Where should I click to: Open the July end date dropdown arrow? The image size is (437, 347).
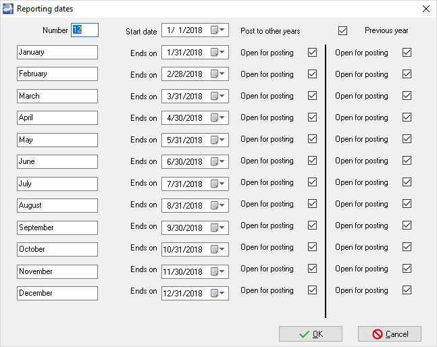pyautogui.click(x=224, y=184)
